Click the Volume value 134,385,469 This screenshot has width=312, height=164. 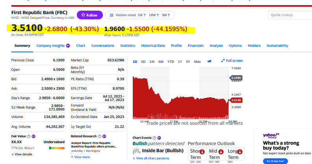[x=54, y=117]
